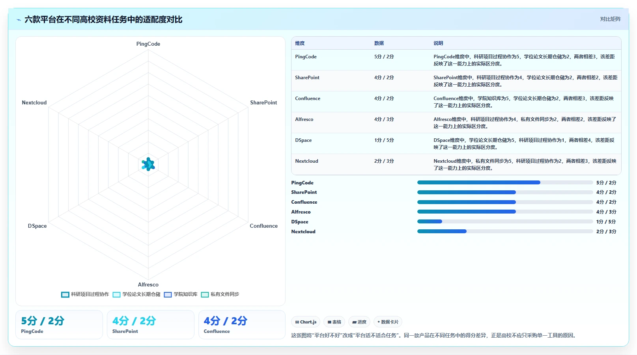Screen dimensions: 637x355
Task: Click 1分 / 5分 in DSpace table row
Action: 384,140
